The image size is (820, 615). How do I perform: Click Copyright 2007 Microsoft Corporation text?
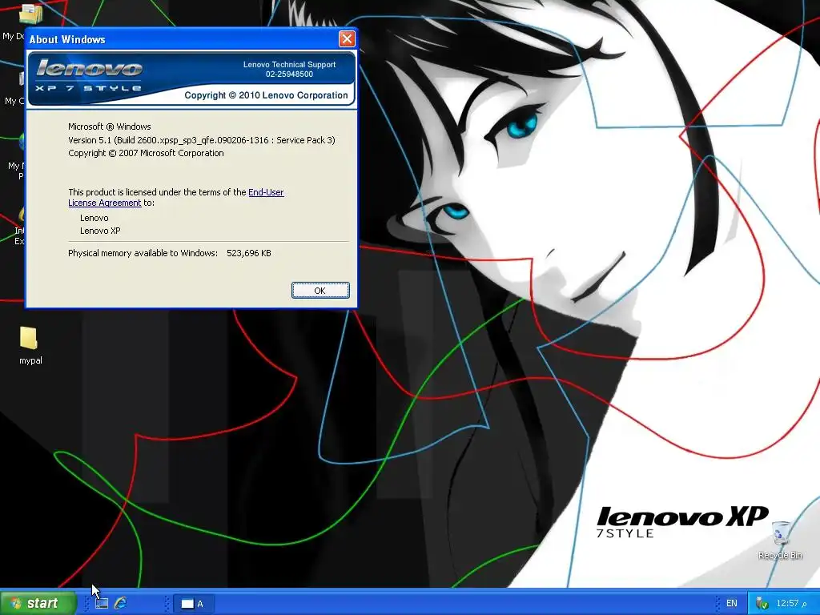146,153
